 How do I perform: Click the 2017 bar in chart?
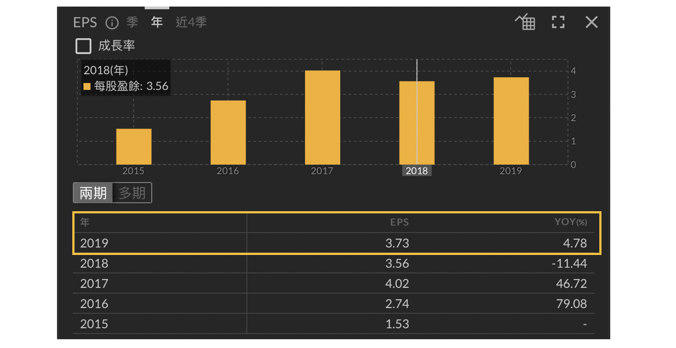[322, 118]
